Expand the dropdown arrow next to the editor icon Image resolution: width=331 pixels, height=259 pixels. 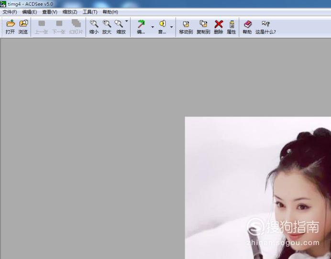coord(153,27)
